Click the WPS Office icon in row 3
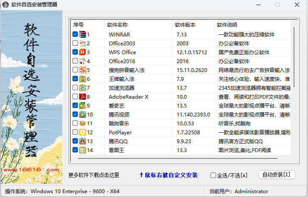This screenshot has height=197, width=308. coord(83,52)
